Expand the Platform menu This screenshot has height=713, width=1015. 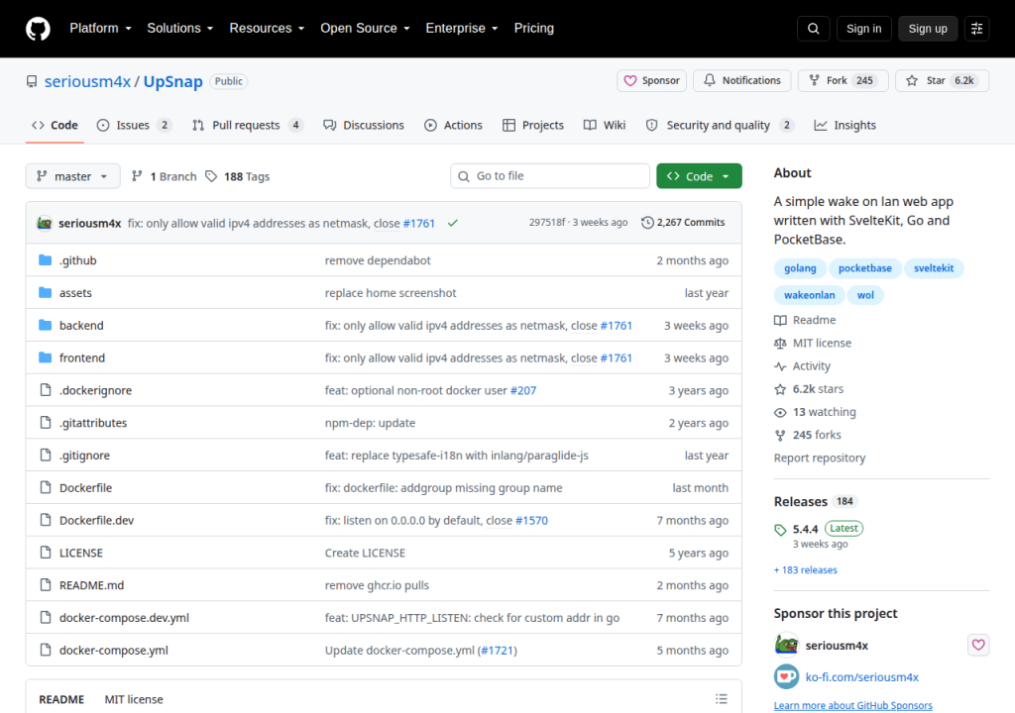click(100, 29)
